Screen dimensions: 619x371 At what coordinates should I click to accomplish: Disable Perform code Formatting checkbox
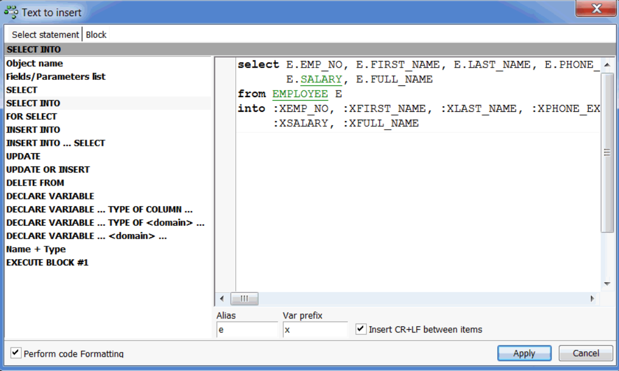click(16, 353)
